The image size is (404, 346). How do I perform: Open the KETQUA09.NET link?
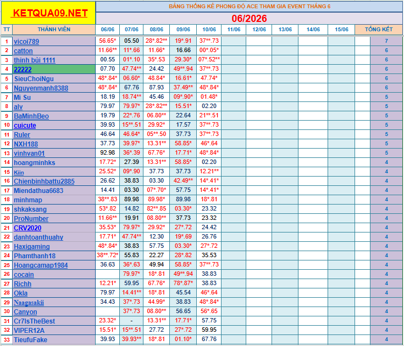[x=50, y=13]
